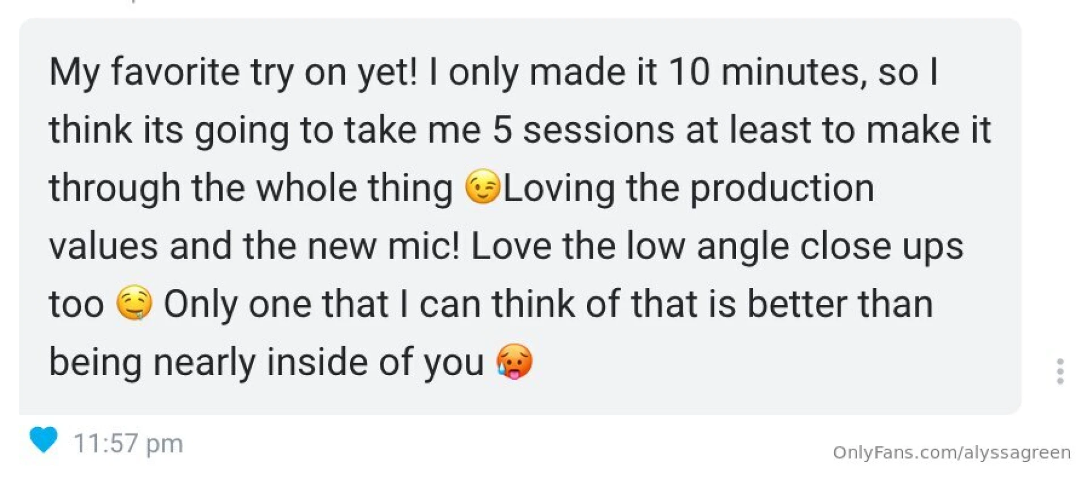Click the blue heart like icon
1087x479 pixels.
pos(43,440)
